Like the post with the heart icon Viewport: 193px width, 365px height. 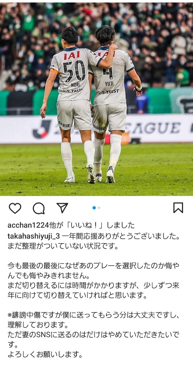[15, 208]
